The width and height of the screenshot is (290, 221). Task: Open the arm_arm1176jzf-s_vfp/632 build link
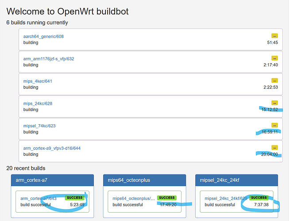[x=49, y=59]
